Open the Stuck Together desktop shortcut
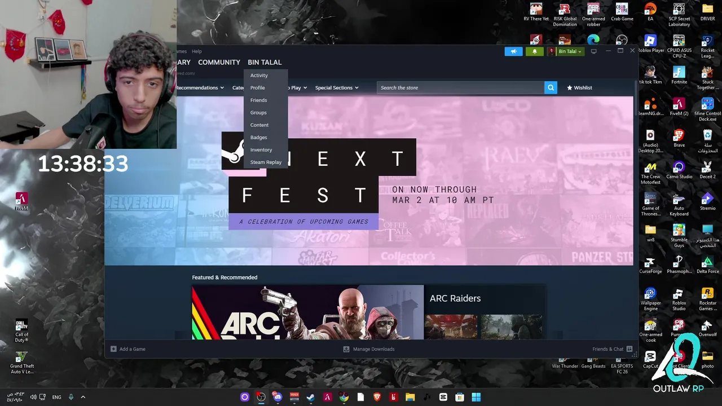Viewport: 722px width, 406px height. point(707,78)
